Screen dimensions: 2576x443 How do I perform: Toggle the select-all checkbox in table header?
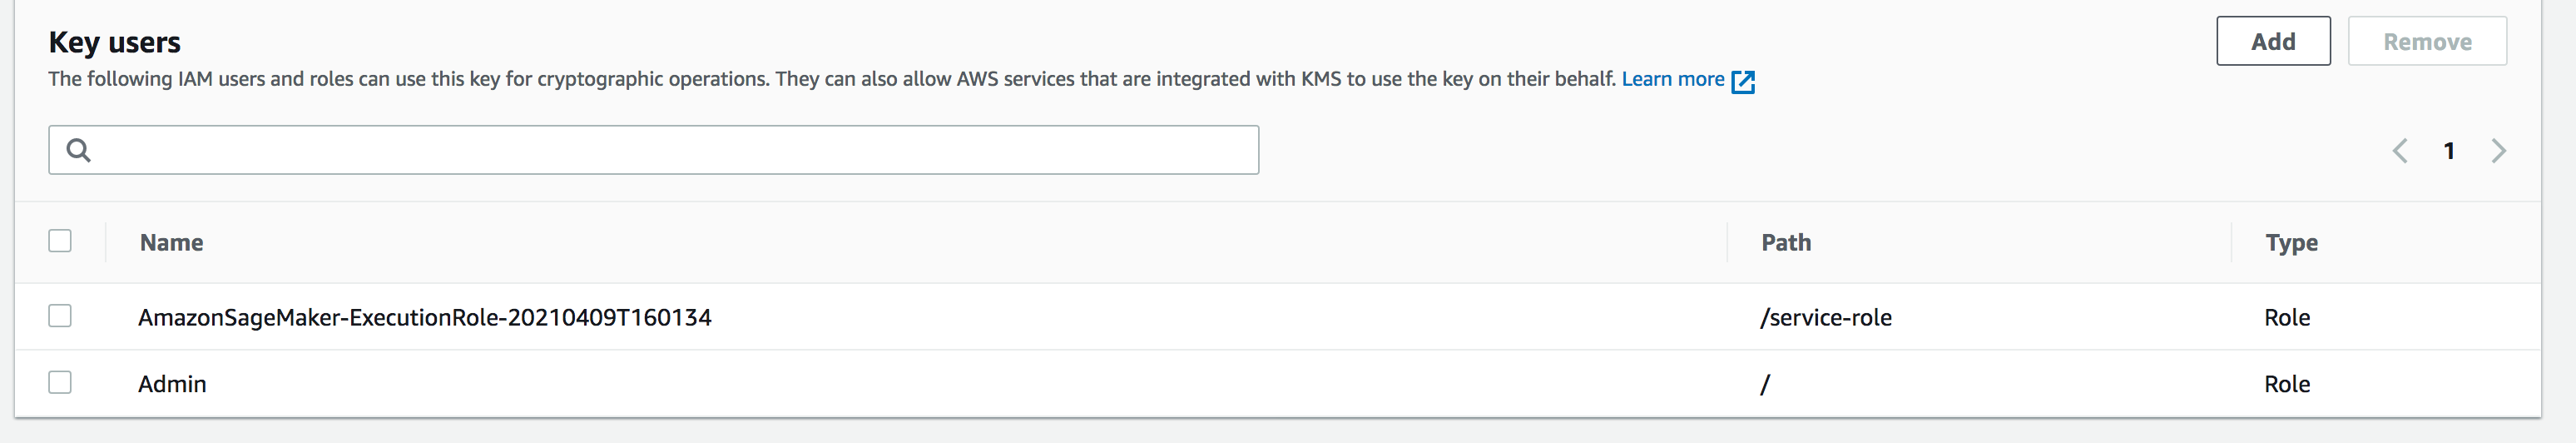pyautogui.click(x=60, y=241)
